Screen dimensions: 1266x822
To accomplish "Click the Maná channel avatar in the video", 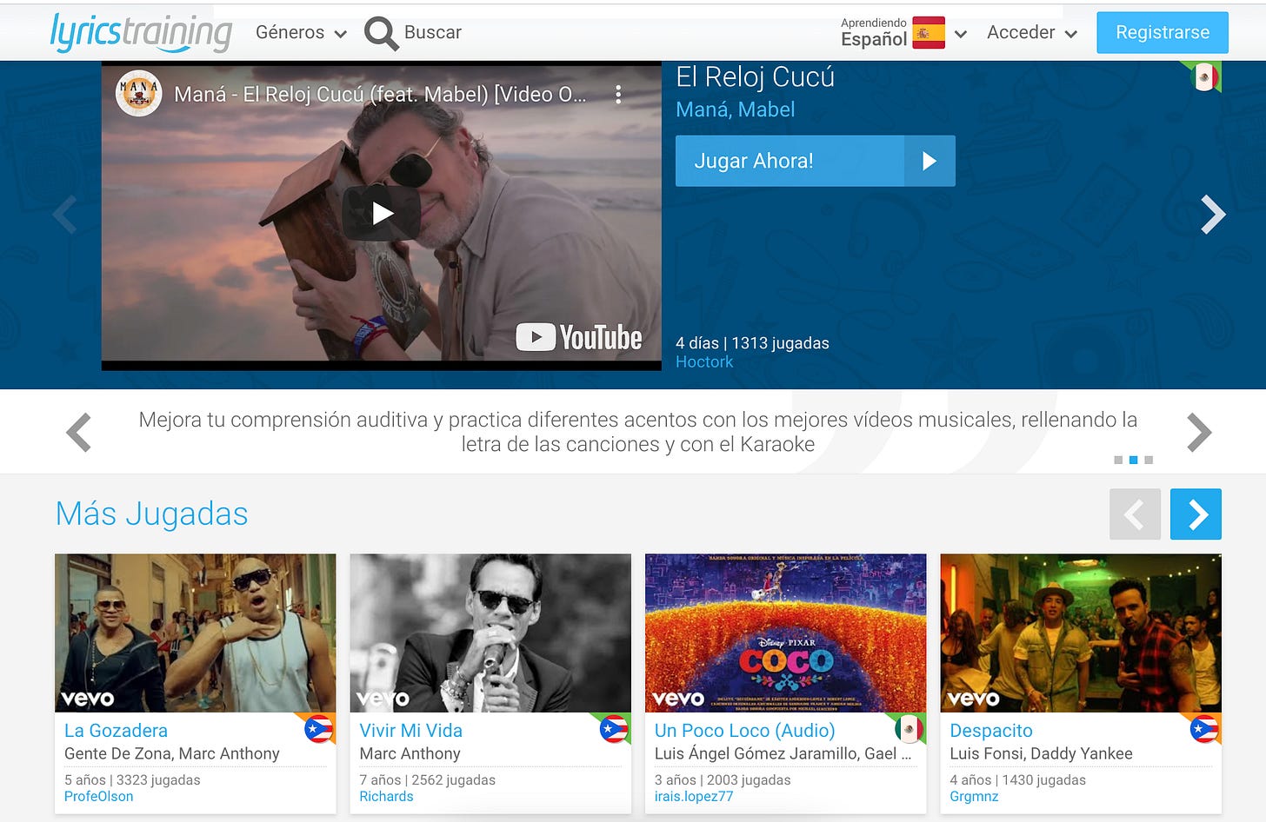I will [139, 93].
